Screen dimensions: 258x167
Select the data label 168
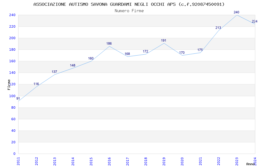(x=127, y=54)
